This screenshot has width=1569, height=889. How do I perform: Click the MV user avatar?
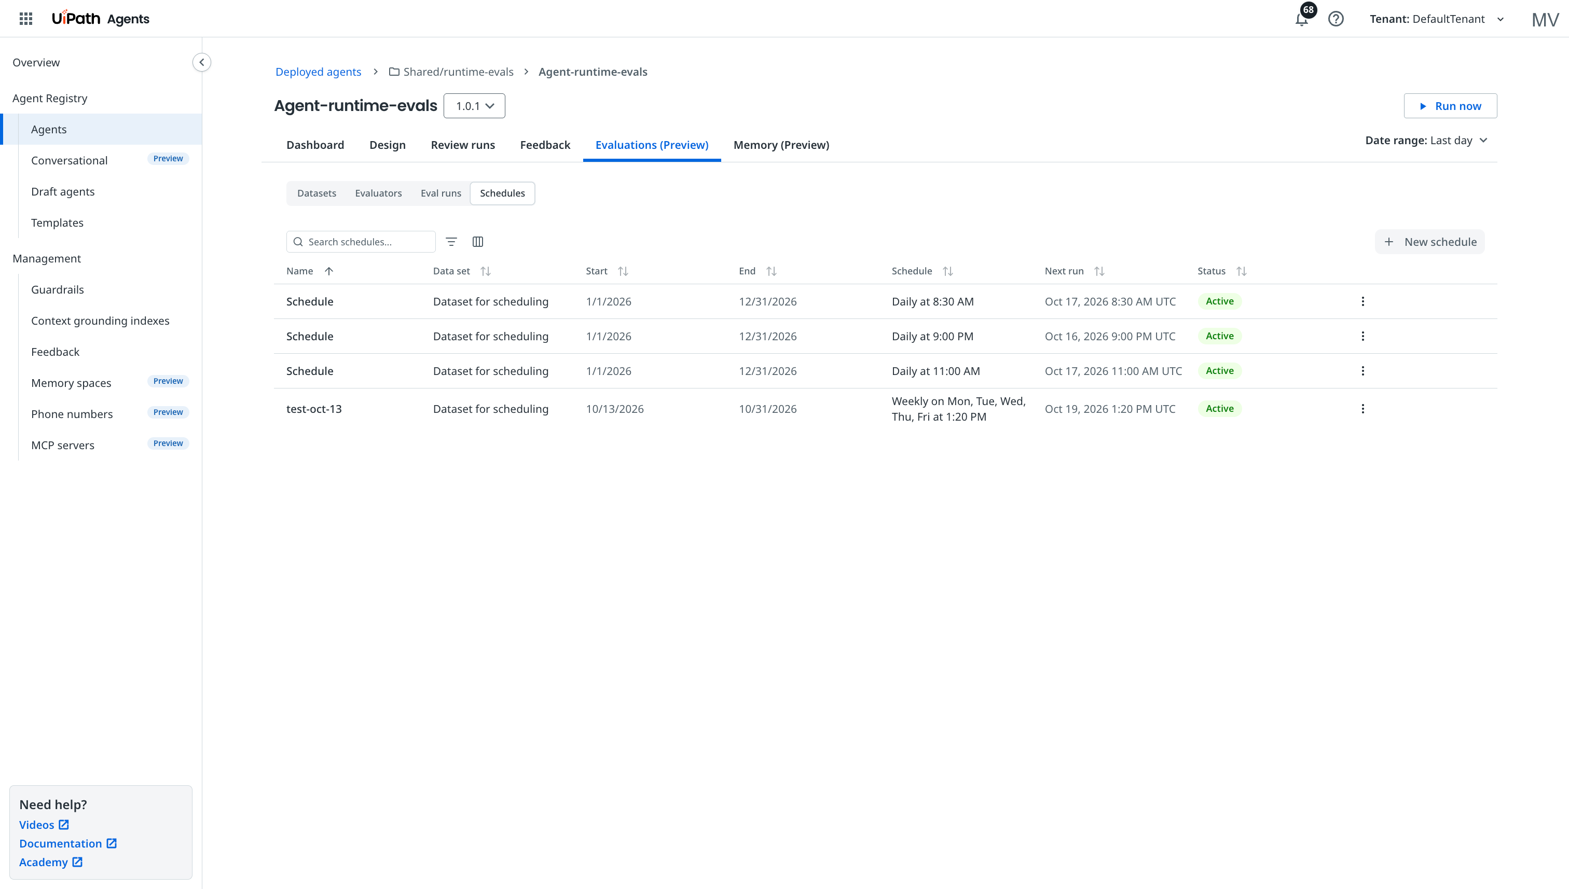1545,20
